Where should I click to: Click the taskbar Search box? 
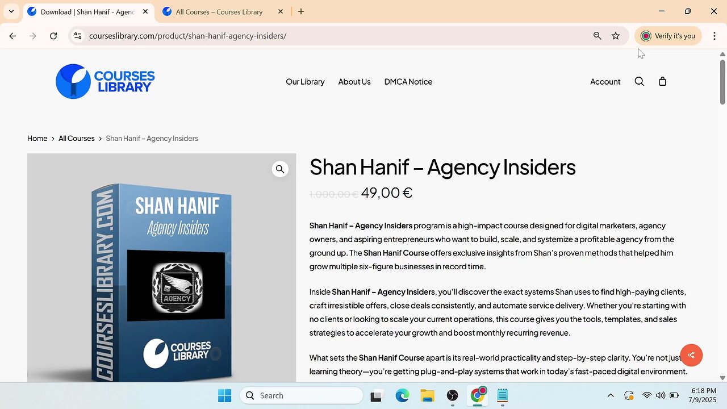[x=301, y=396]
